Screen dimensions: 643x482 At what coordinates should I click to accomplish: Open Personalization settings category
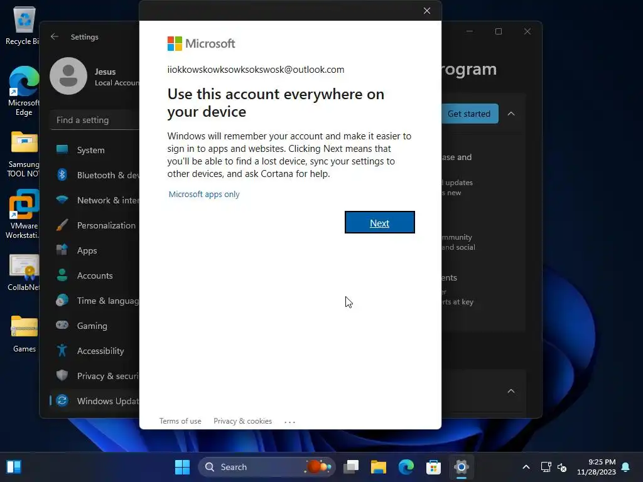pyautogui.click(x=95, y=225)
